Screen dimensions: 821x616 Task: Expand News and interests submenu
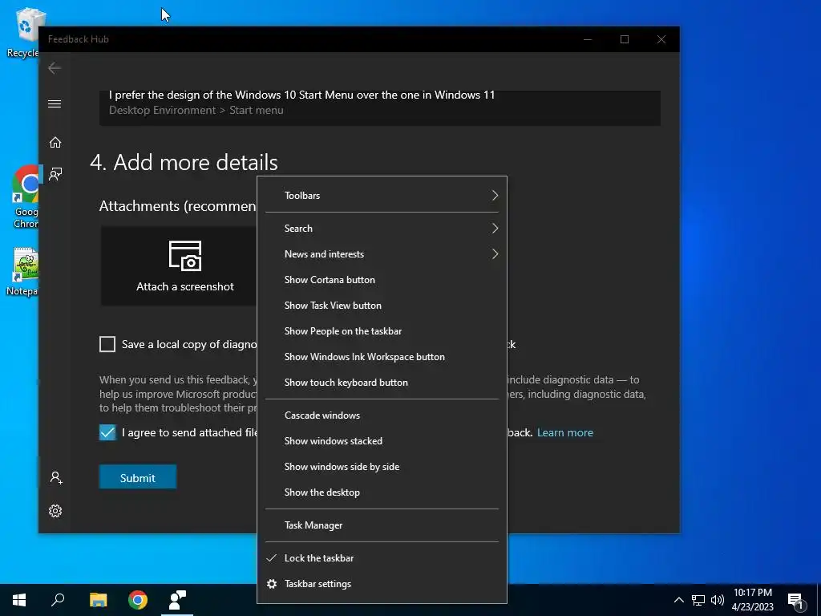point(382,254)
